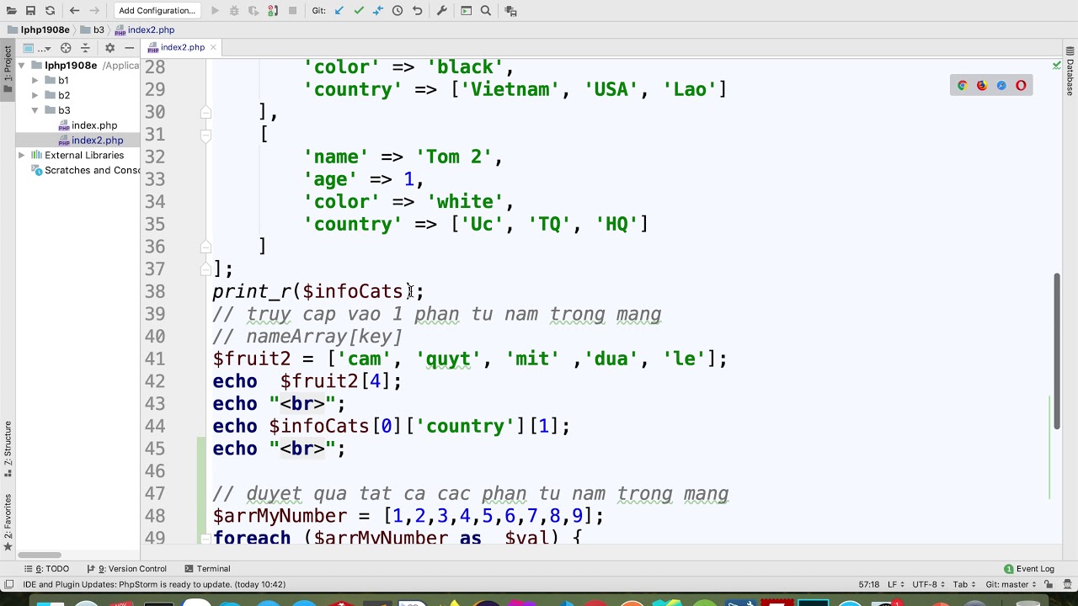
Task: Open in Opera browser icon
Action: [x=1021, y=85]
